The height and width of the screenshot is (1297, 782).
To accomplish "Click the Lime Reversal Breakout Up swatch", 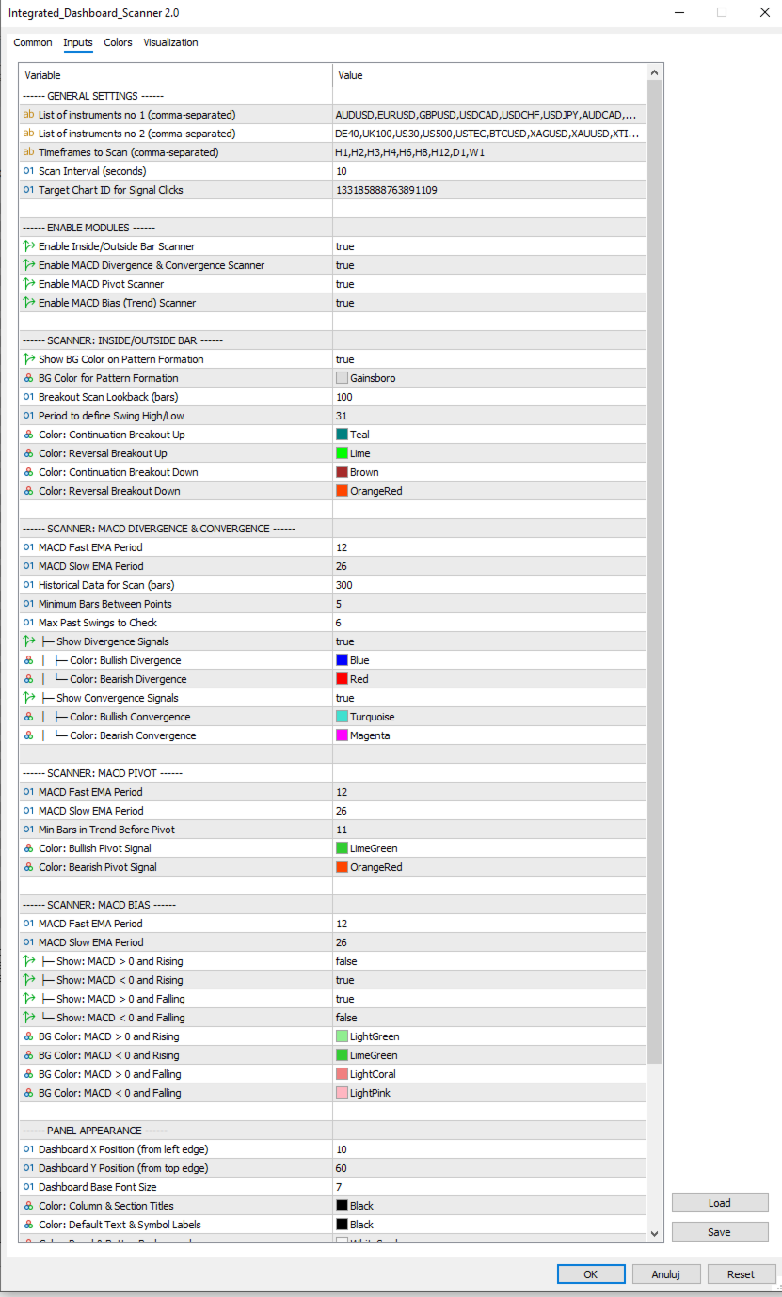I will pos(343,453).
